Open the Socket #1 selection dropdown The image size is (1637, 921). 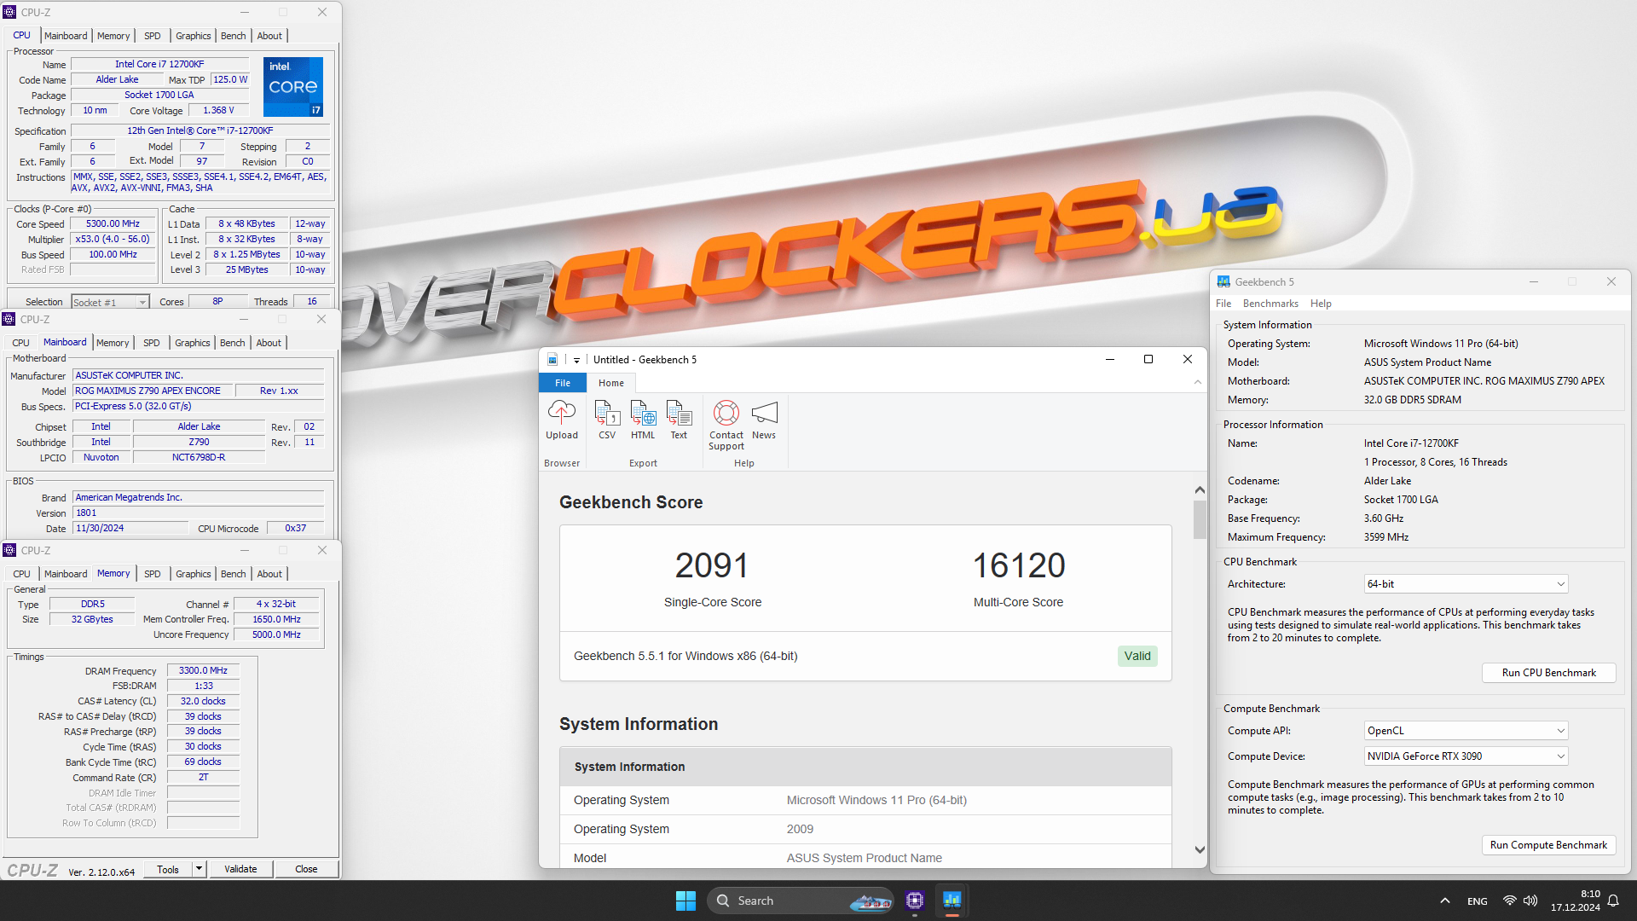[110, 302]
